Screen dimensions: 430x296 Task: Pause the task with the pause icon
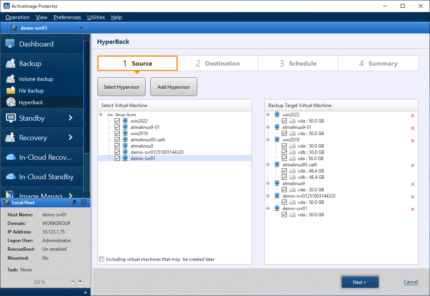(72, 282)
